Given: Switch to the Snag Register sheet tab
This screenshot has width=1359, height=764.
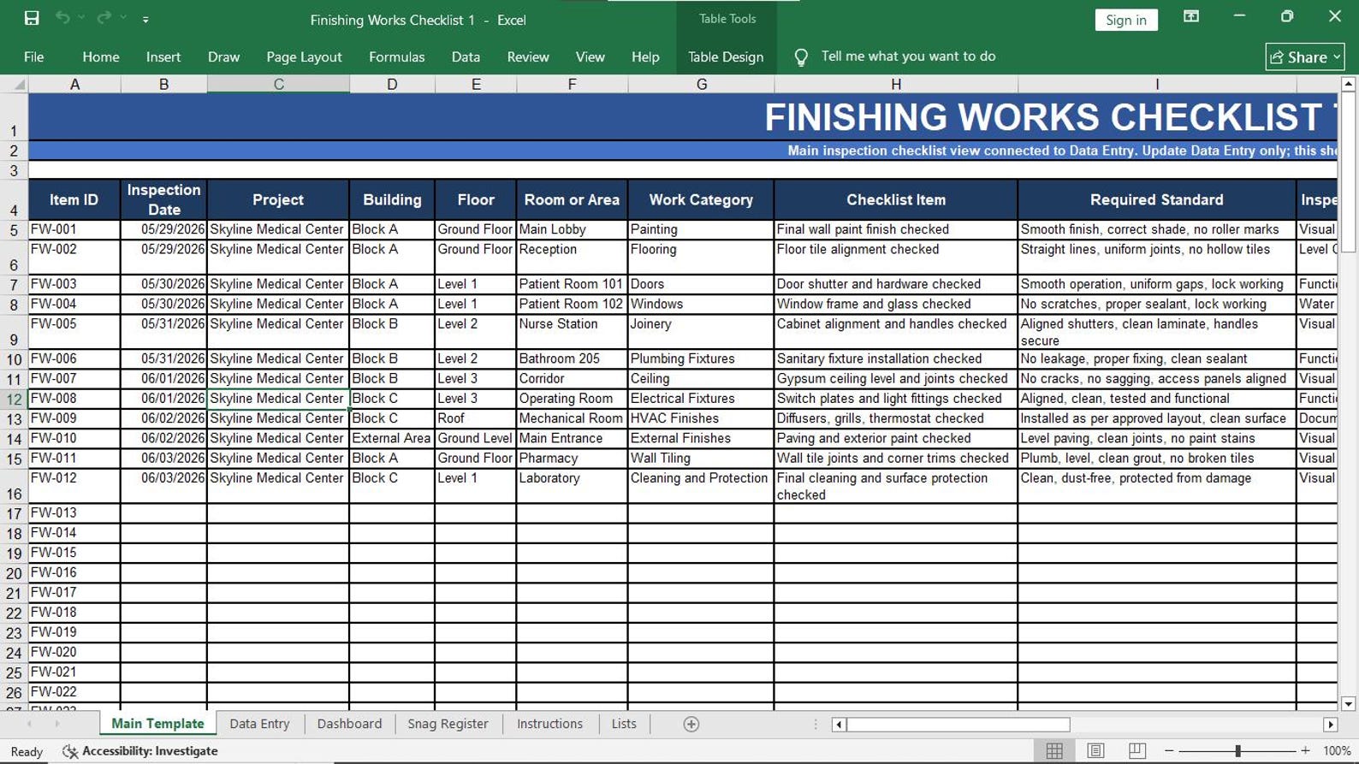Looking at the screenshot, I should coord(448,724).
